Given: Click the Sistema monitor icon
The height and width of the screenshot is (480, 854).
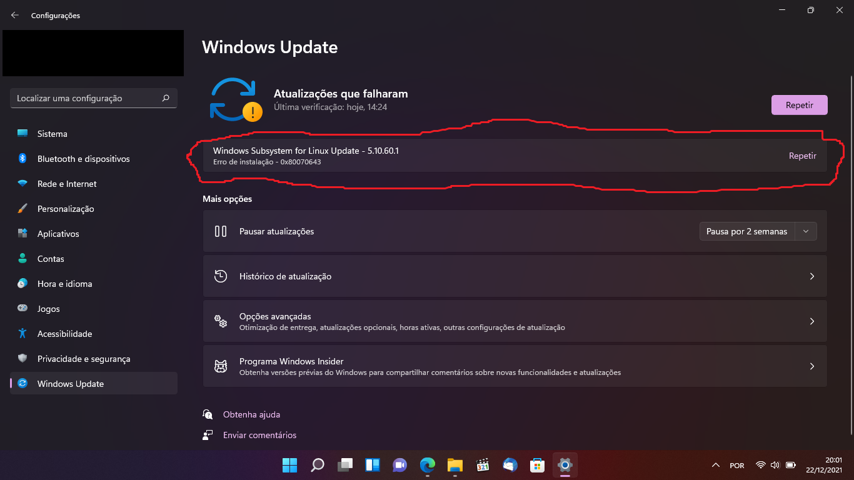Looking at the screenshot, I should 23,134.
